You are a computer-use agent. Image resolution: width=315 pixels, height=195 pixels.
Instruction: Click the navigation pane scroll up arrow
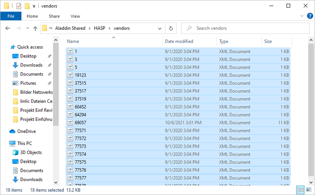tap(56, 40)
